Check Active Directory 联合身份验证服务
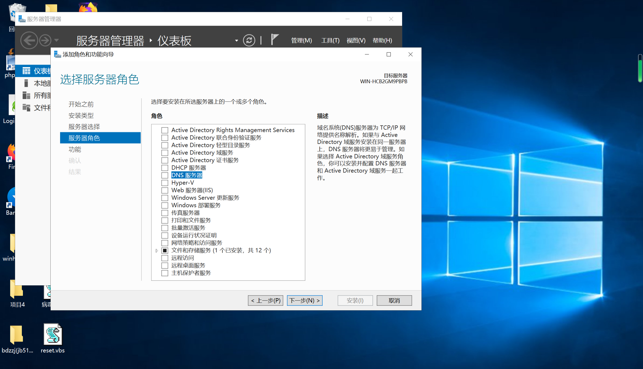This screenshot has height=369, width=643. click(165, 138)
